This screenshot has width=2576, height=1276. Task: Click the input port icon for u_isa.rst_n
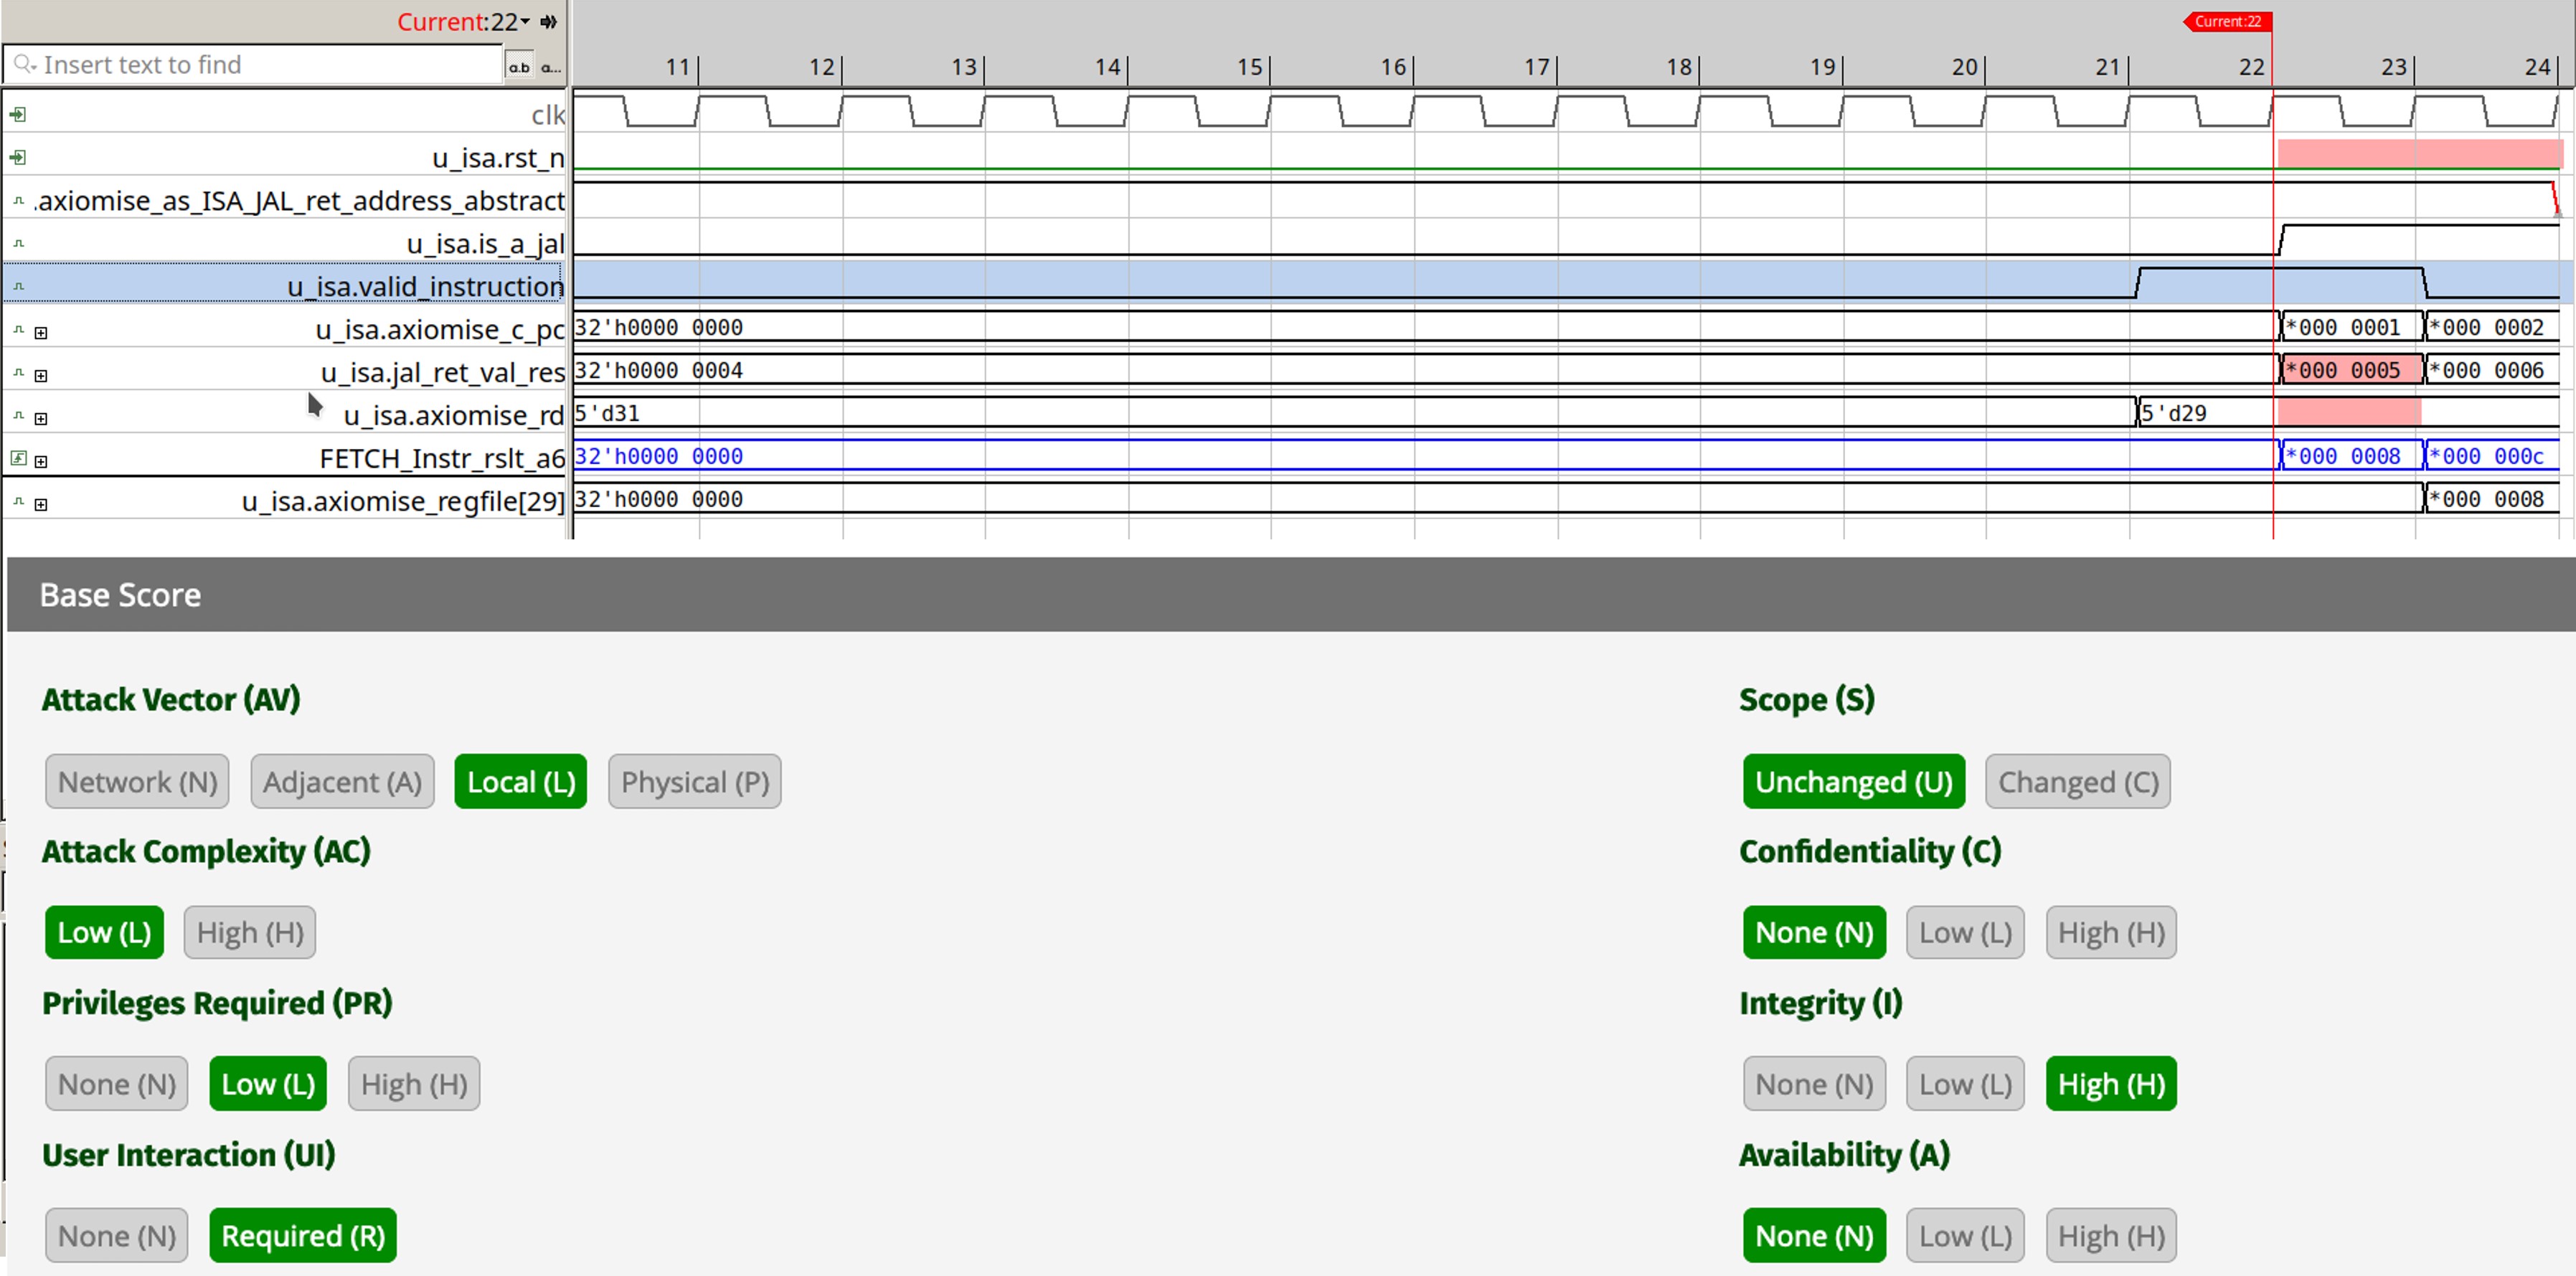point(18,158)
